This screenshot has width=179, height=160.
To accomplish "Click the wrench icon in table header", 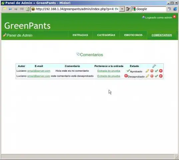I will 154,66.
